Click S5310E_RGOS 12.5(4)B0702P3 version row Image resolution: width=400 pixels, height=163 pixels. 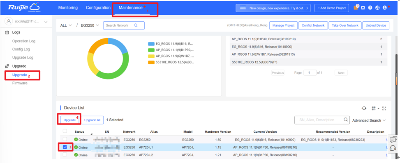coord(308,62)
